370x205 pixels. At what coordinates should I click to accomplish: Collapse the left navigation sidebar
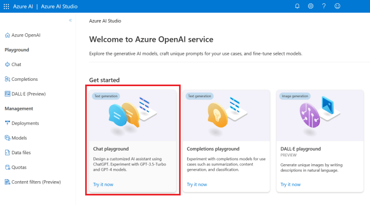[70, 20]
